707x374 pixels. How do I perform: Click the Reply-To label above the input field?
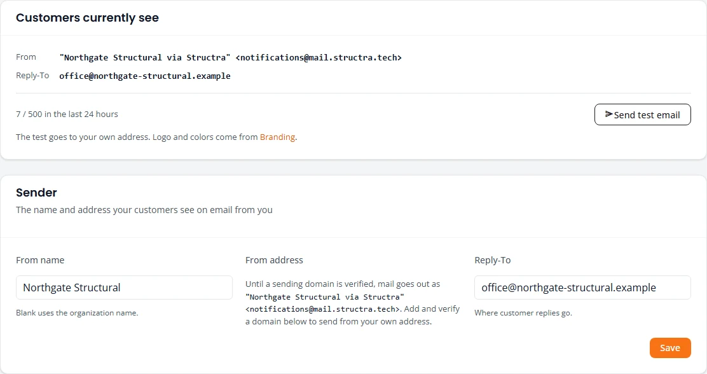point(492,260)
